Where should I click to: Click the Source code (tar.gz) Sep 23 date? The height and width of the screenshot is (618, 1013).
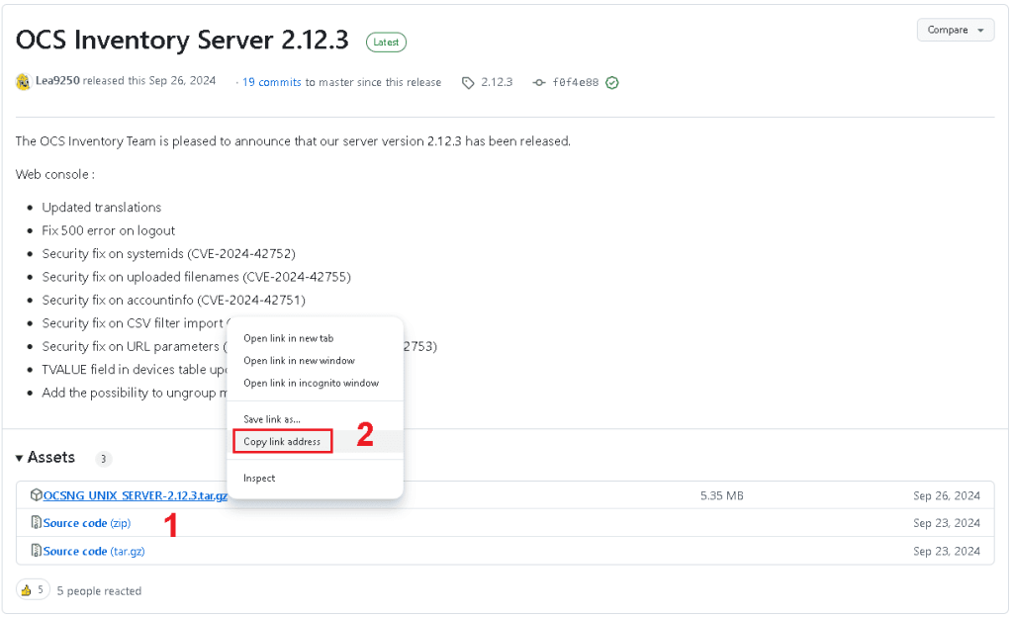pyautogui.click(x=947, y=551)
